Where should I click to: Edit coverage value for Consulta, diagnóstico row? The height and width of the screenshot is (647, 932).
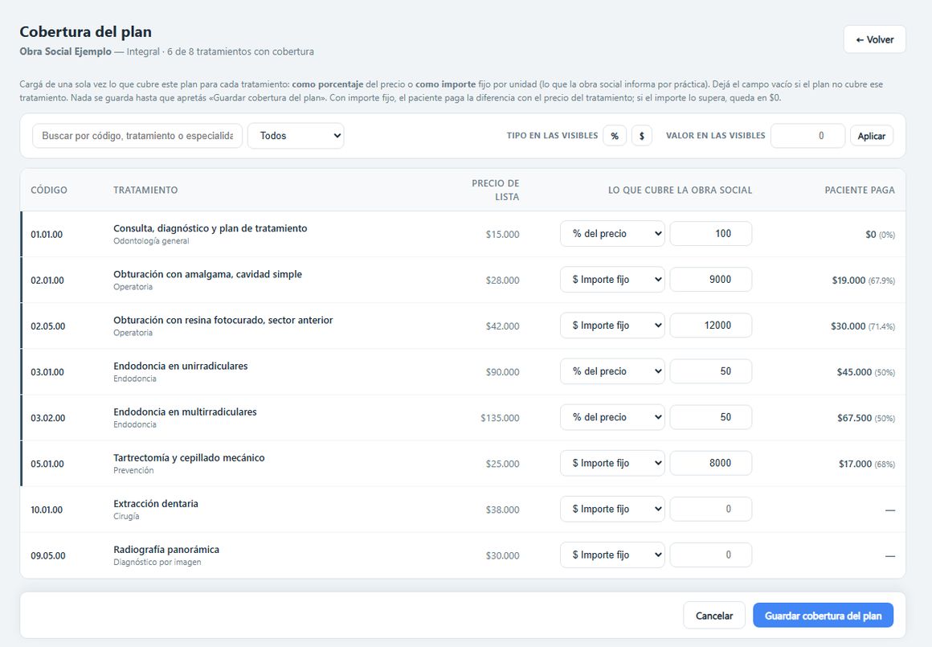pyautogui.click(x=711, y=234)
